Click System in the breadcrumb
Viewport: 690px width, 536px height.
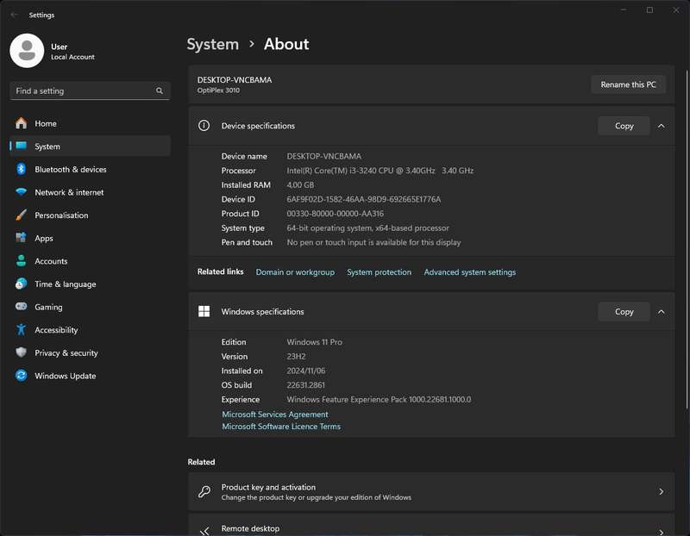point(212,44)
